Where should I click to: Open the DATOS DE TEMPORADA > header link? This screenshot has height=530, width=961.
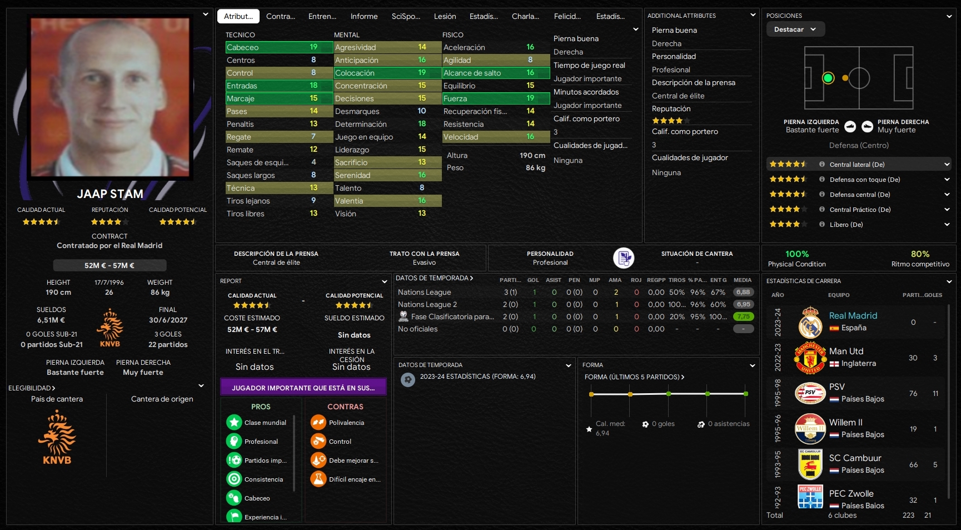pos(435,278)
